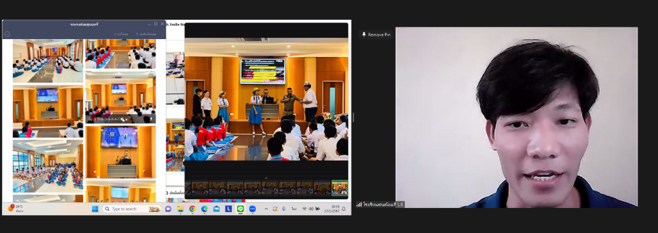
Task: Open the LINE app on taskbar
Action: tap(240, 209)
